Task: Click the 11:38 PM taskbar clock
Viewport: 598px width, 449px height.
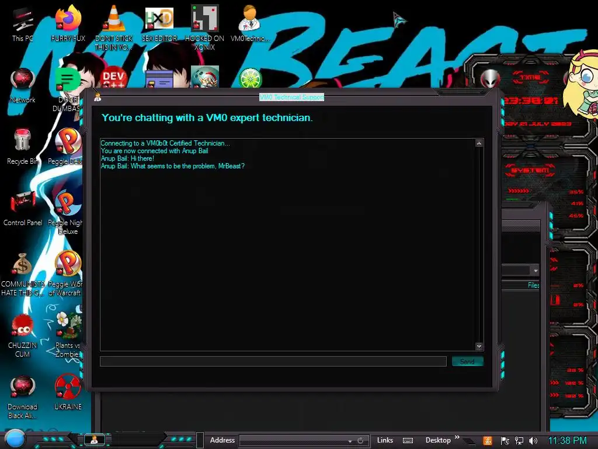Action: [x=568, y=441]
